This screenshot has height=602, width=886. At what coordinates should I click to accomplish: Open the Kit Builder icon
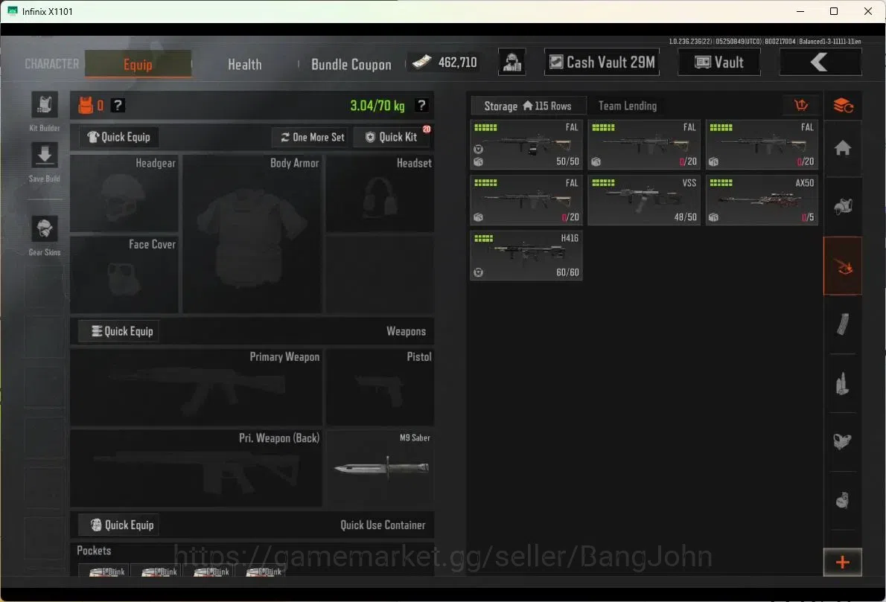tap(45, 105)
